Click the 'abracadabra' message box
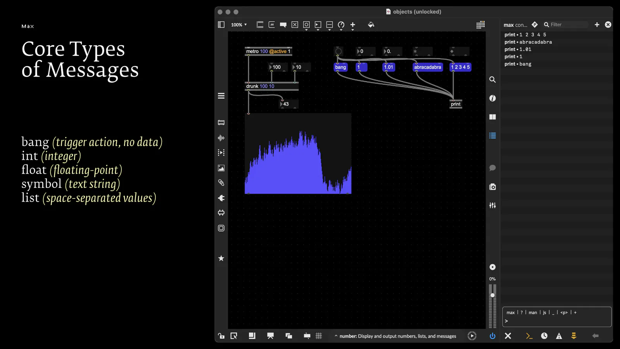 click(427, 67)
